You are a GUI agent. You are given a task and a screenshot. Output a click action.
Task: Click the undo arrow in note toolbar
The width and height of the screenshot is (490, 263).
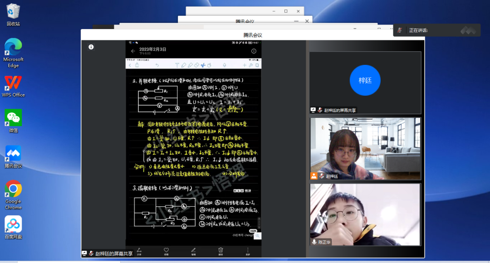[157, 65]
